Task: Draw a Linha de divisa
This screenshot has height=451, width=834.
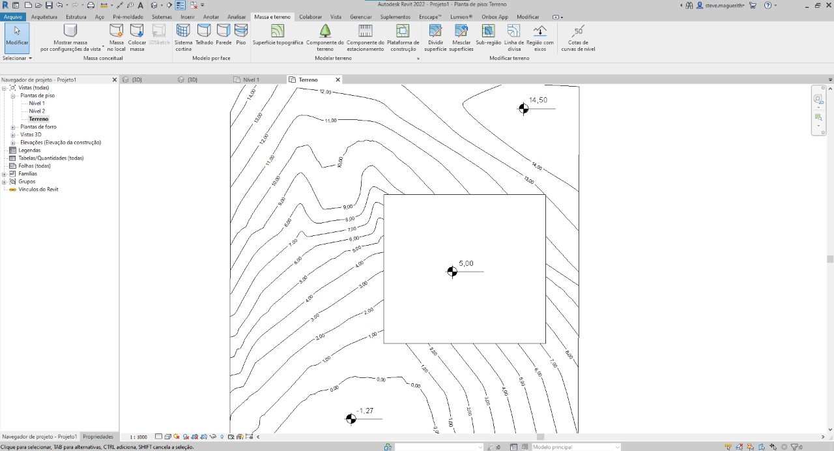Action: 513,37
